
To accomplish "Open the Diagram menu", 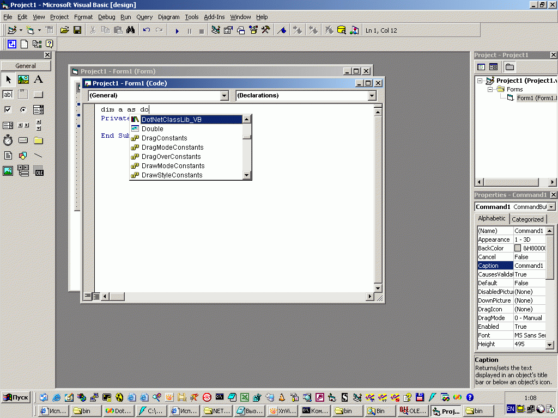I will coord(169,17).
